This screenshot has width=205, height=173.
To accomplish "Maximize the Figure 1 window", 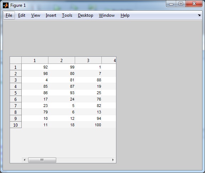I will 181,4.
